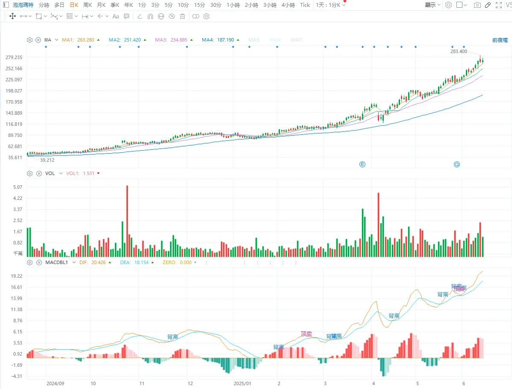The height and width of the screenshot is (389, 512).
Task: Switch to the 周K timeframe
Action: point(88,5)
